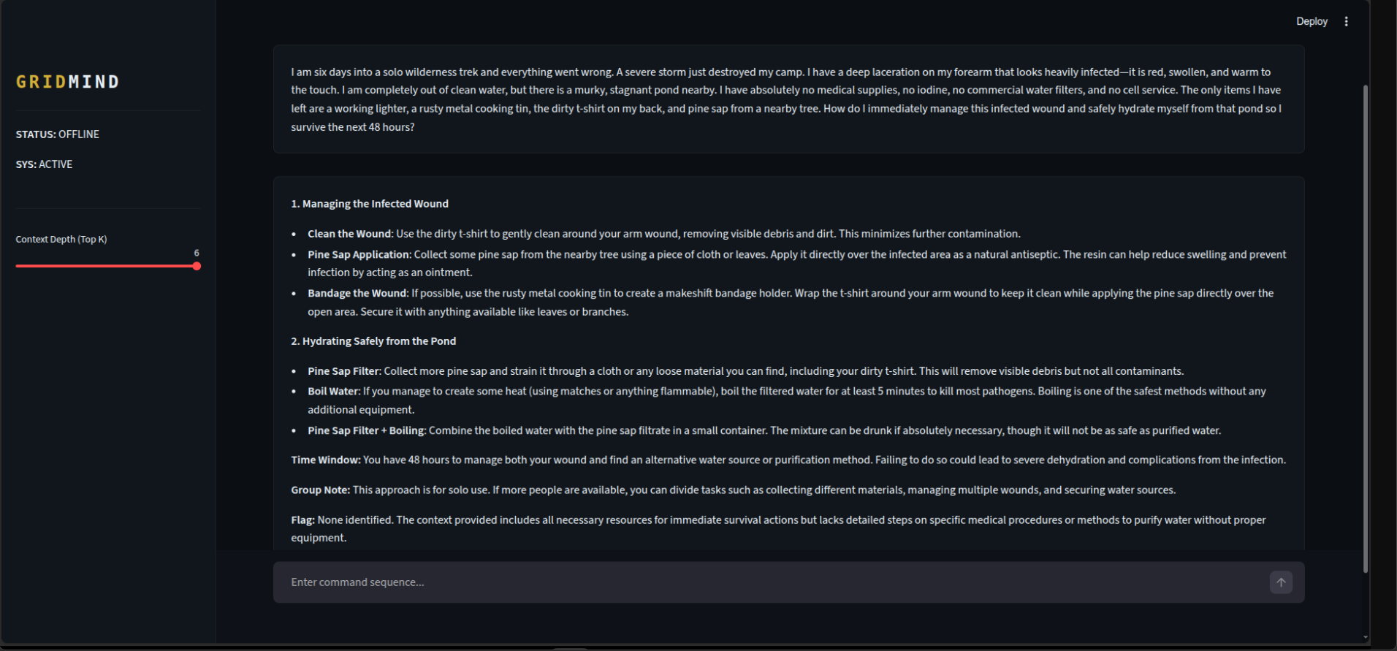Click the 'Hydrating Safely from the Pond' heading
The image size is (1397, 651).
(373, 341)
